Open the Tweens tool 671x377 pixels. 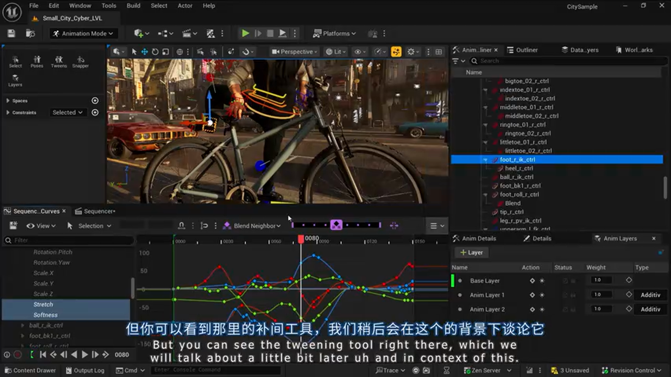click(x=59, y=61)
